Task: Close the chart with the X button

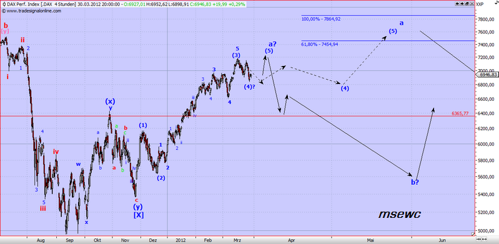Action: coord(472,4)
